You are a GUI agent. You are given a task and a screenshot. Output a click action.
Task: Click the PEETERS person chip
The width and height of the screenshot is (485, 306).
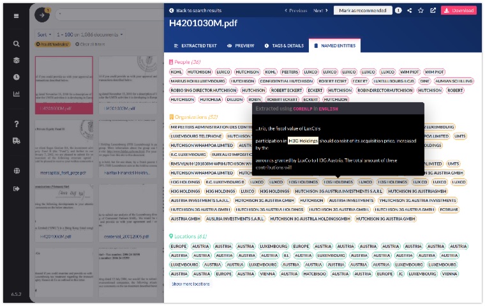point(290,72)
